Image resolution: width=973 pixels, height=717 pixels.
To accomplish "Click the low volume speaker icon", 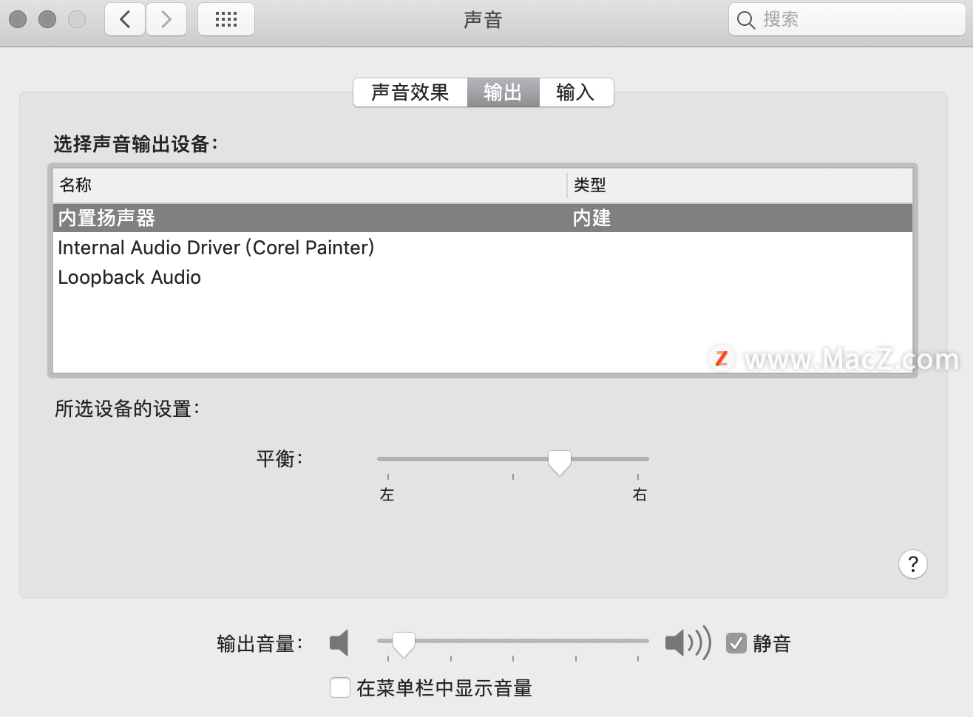I will (339, 643).
